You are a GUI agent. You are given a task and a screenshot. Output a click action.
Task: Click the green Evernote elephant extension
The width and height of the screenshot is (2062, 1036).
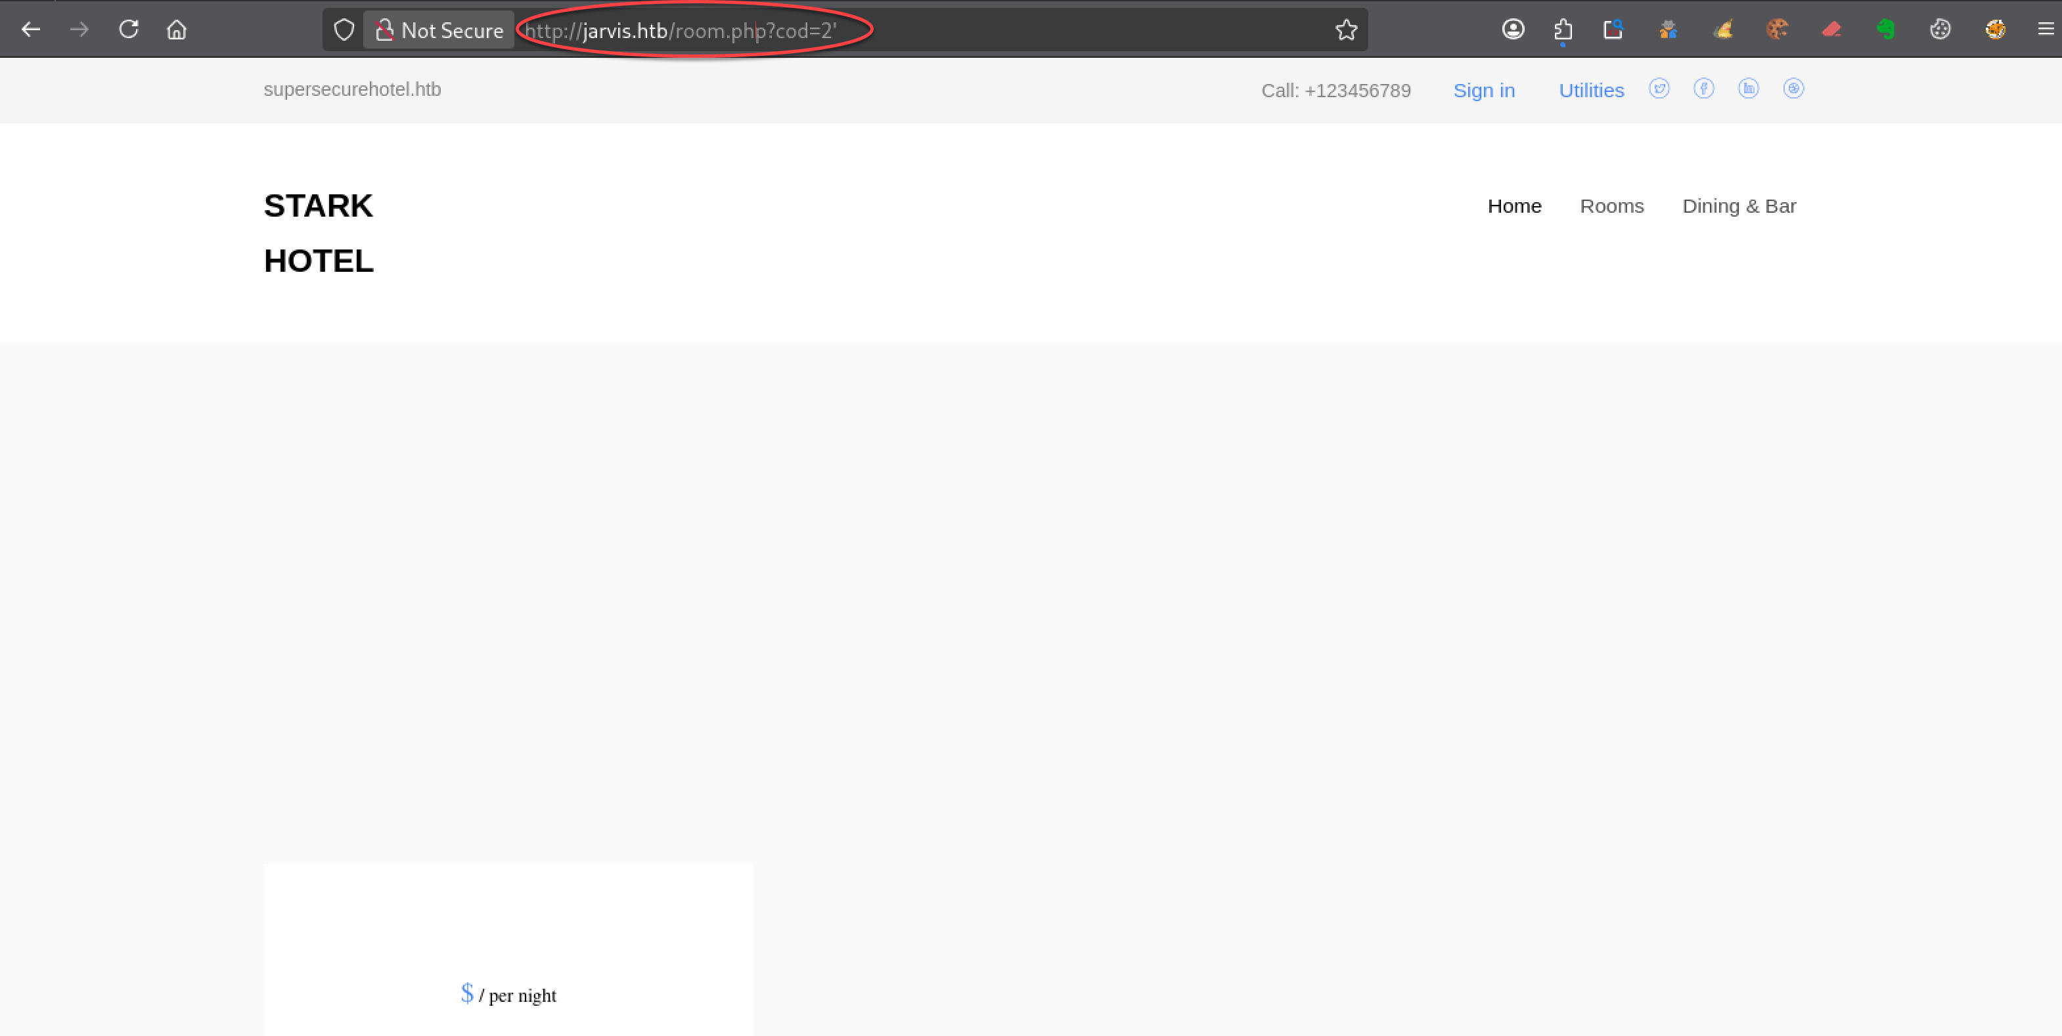[x=1886, y=30]
